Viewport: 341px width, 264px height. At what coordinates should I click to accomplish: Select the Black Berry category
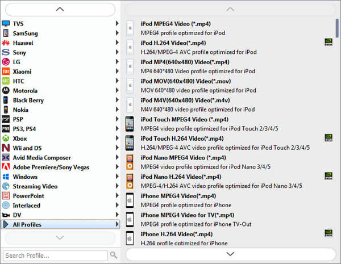pyautogui.click(x=60, y=100)
